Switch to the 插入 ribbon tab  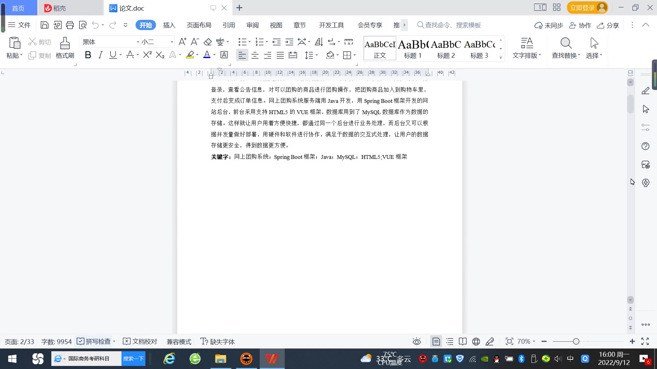coord(169,25)
